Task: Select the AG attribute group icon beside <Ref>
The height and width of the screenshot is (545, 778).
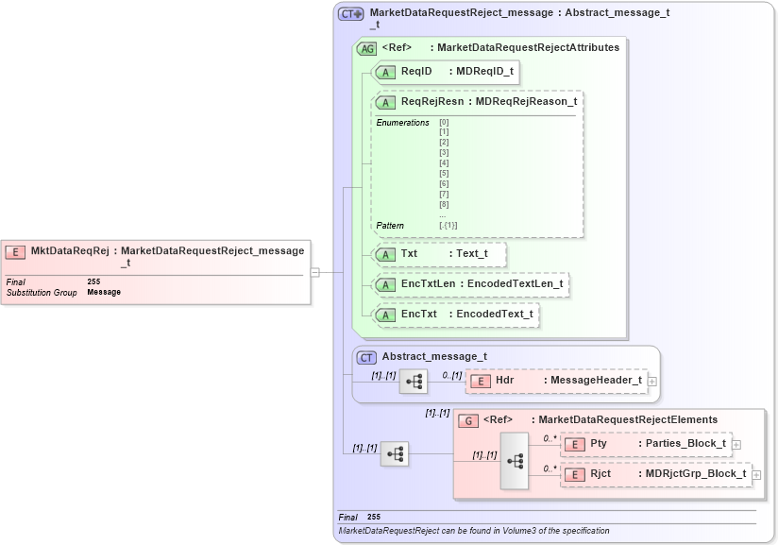Action: click(367, 47)
